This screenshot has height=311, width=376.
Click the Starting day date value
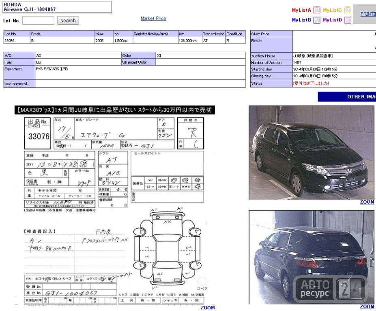click(x=315, y=69)
